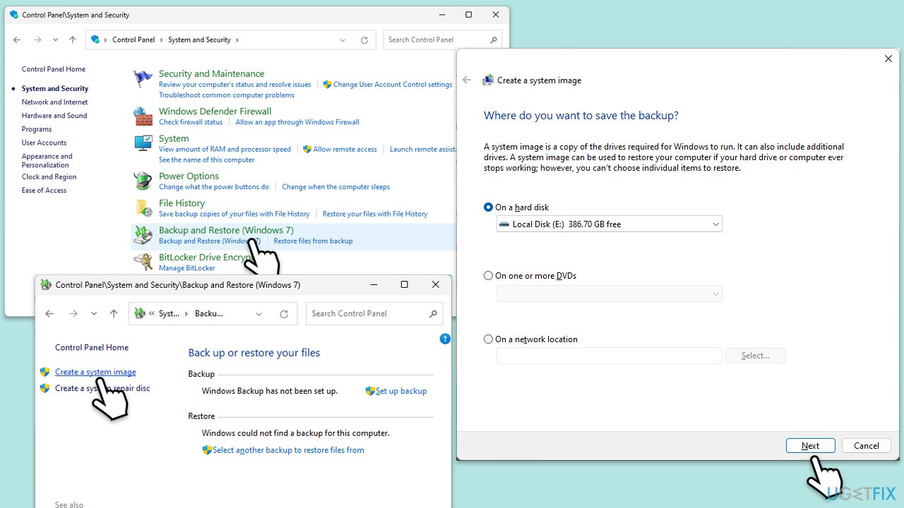Select the On a hard disk option

click(x=488, y=207)
